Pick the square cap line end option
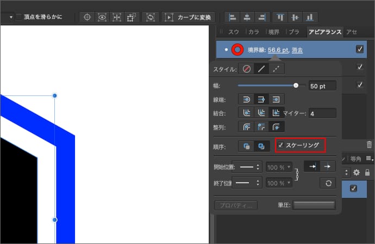375x244 pixels. coord(276,99)
